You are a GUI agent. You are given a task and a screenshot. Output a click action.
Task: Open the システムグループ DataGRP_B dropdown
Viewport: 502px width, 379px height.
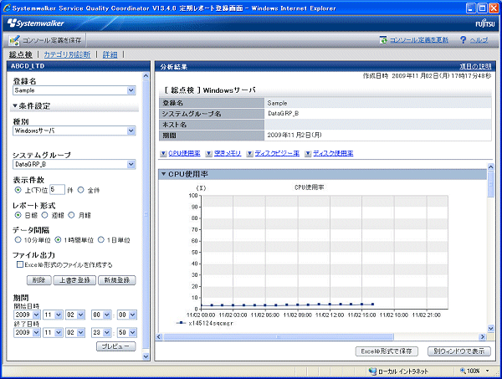[131, 164]
